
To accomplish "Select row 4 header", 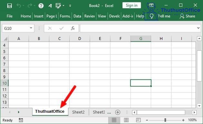I will pos(5,45).
